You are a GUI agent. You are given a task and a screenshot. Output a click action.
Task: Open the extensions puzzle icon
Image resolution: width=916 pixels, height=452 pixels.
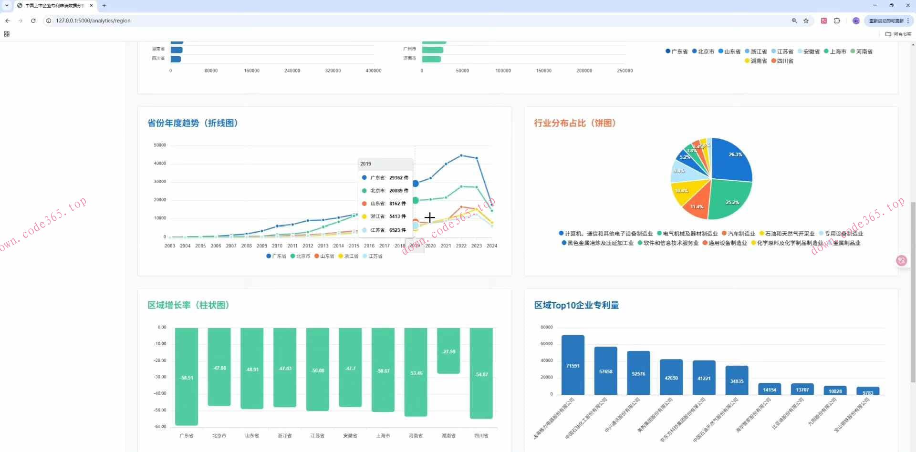pos(837,21)
